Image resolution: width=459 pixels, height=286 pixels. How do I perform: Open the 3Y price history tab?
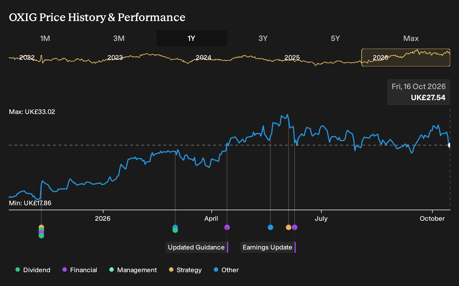[x=263, y=38]
